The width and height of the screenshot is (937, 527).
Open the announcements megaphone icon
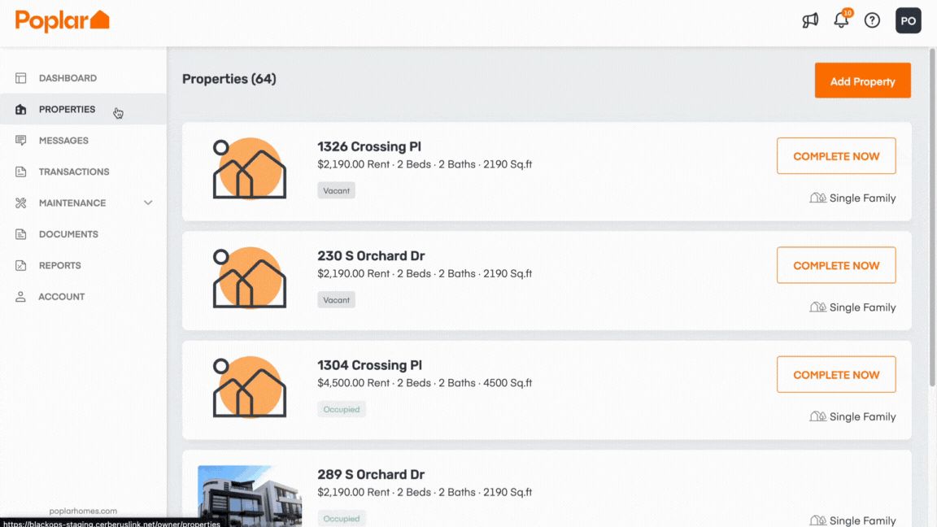click(x=810, y=20)
